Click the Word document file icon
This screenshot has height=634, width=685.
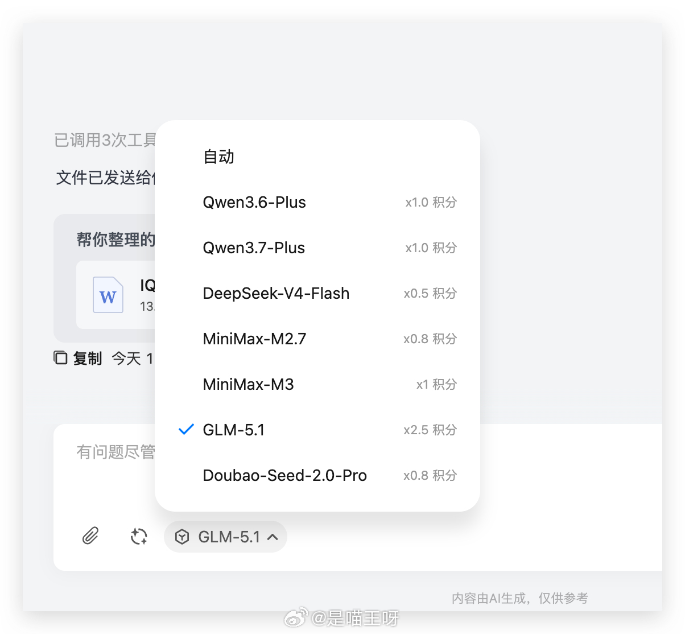click(108, 295)
